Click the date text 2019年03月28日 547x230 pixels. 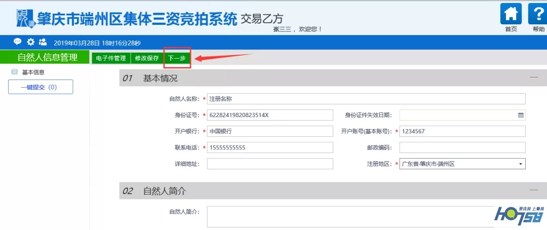76,43
